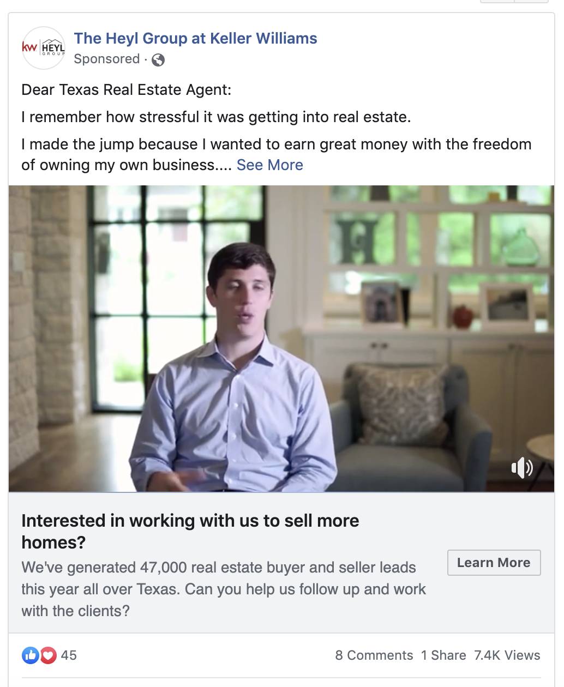The width and height of the screenshot is (564, 687).
Task: Click the sentence about stressful real estate start
Action: (x=216, y=117)
